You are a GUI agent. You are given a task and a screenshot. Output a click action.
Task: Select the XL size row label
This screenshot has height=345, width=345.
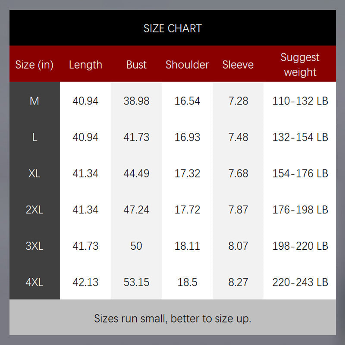(34, 173)
